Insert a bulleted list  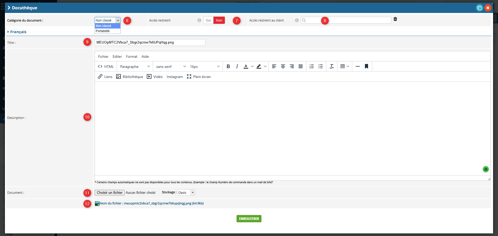[x=321, y=67]
